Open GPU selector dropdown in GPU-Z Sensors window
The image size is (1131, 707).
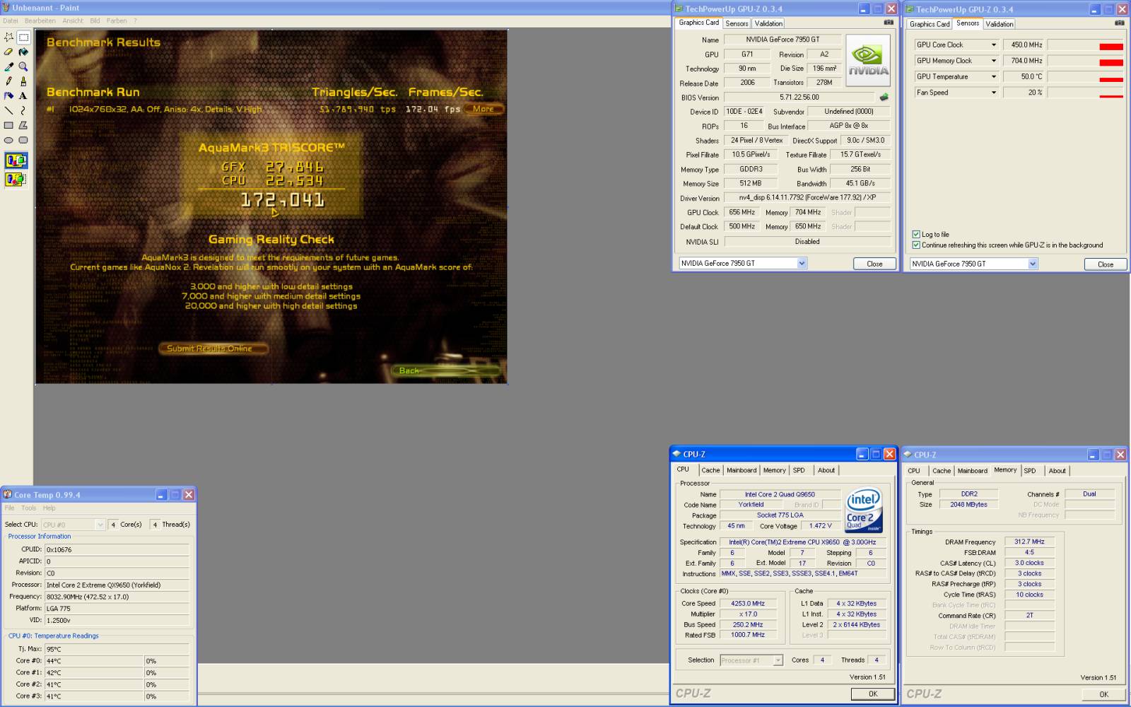(1033, 264)
